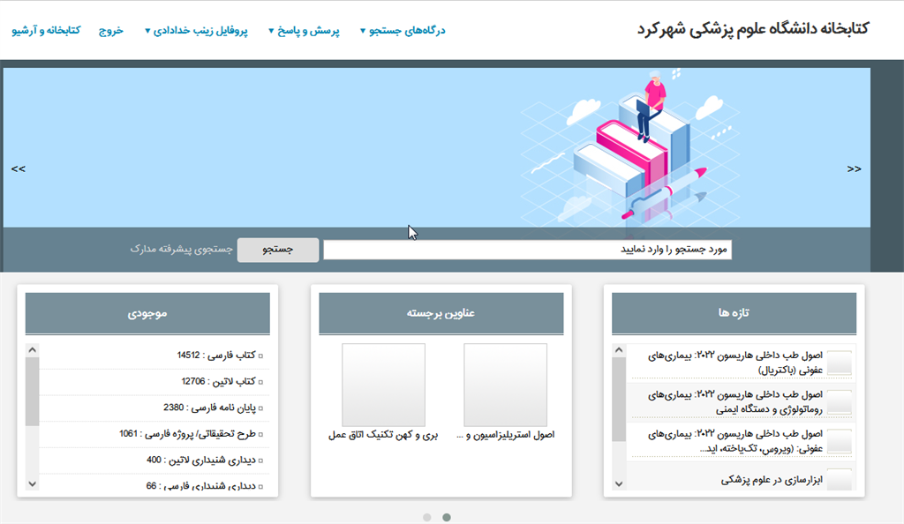Viewport: 904px width, 524px height.
Task: Select کتاب فارسی : 14512 entry
Action: click(216, 356)
